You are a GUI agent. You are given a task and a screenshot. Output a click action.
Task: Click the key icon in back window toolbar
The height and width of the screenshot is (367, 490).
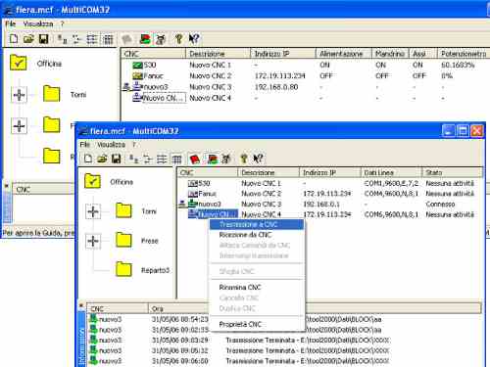tap(178, 39)
